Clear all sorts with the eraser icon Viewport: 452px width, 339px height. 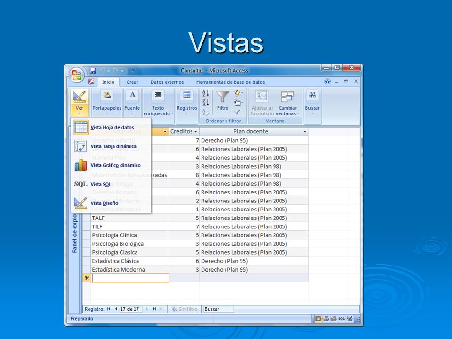[206, 112]
